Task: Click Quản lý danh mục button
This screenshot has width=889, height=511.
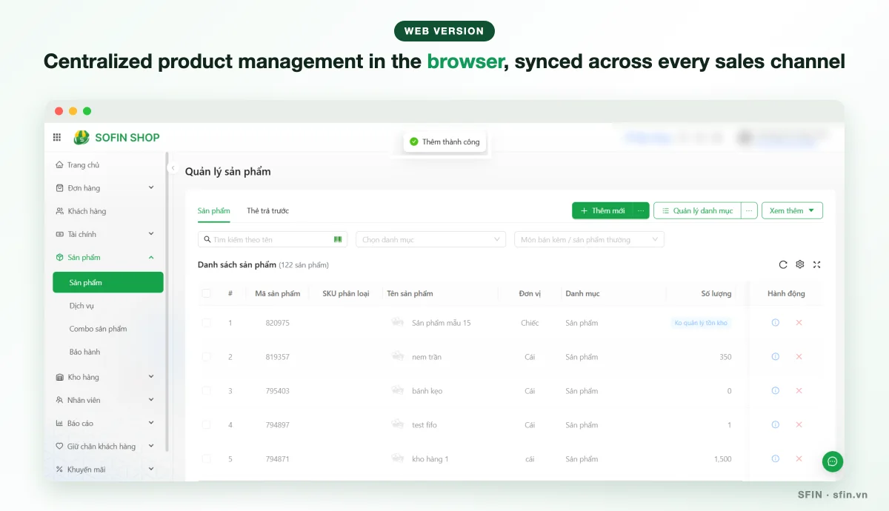Action: (x=697, y=210)
